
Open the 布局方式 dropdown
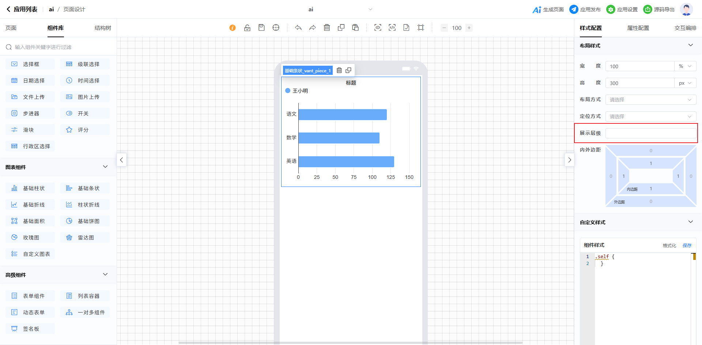click(x=650, y=100)
